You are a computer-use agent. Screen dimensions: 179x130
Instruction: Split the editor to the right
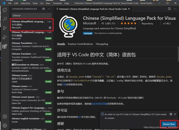point(169,9)
